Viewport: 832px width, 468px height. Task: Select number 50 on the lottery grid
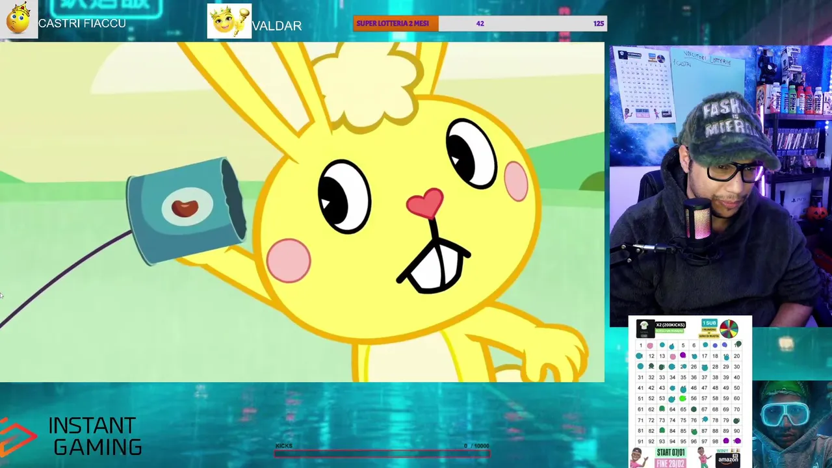736,388
